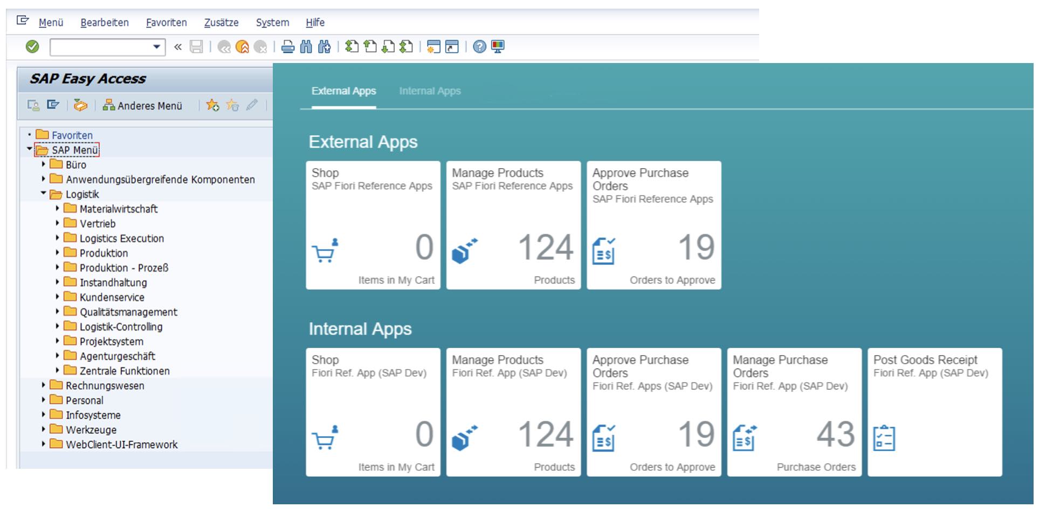Image resolution: width=1046 pixels, height=514 pixels.
Task: Select the Produktion - Prozeß folder
Action: pos(124,268)
